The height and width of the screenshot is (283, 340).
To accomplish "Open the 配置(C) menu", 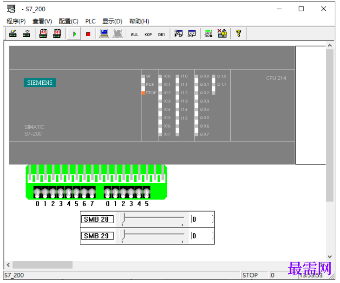I will [69, 21].
